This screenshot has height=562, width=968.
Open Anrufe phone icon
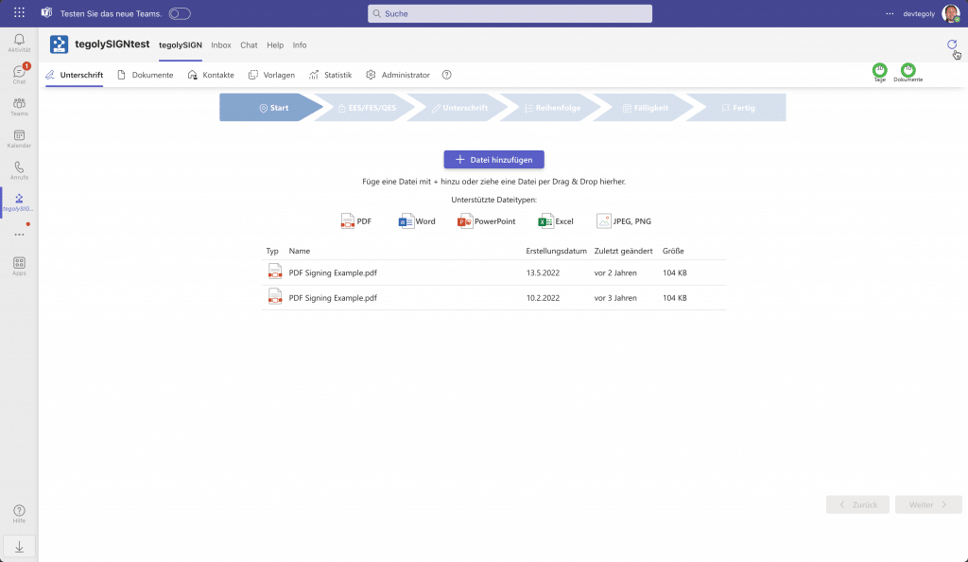click(x=19, y=170)
